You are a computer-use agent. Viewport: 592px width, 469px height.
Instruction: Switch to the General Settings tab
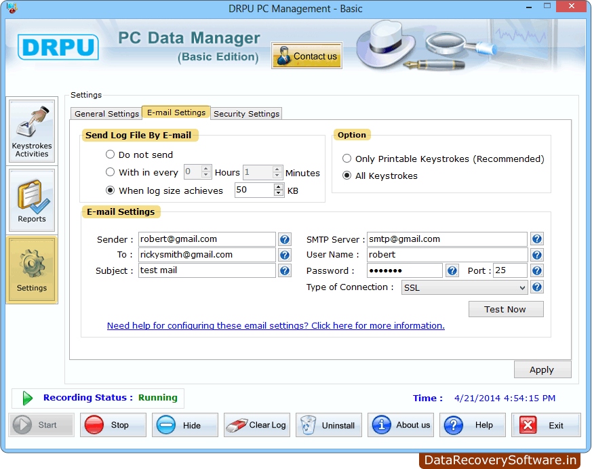click(x=106, y=114)
